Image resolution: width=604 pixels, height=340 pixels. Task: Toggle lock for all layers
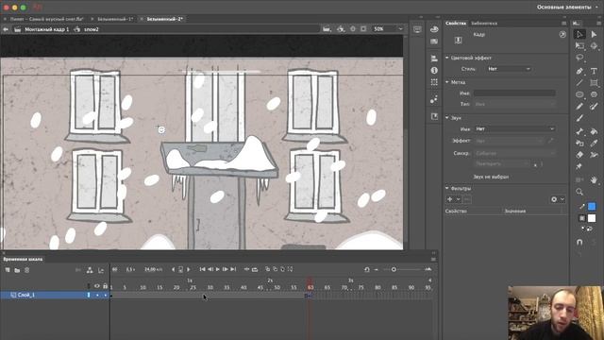point(105,286)
